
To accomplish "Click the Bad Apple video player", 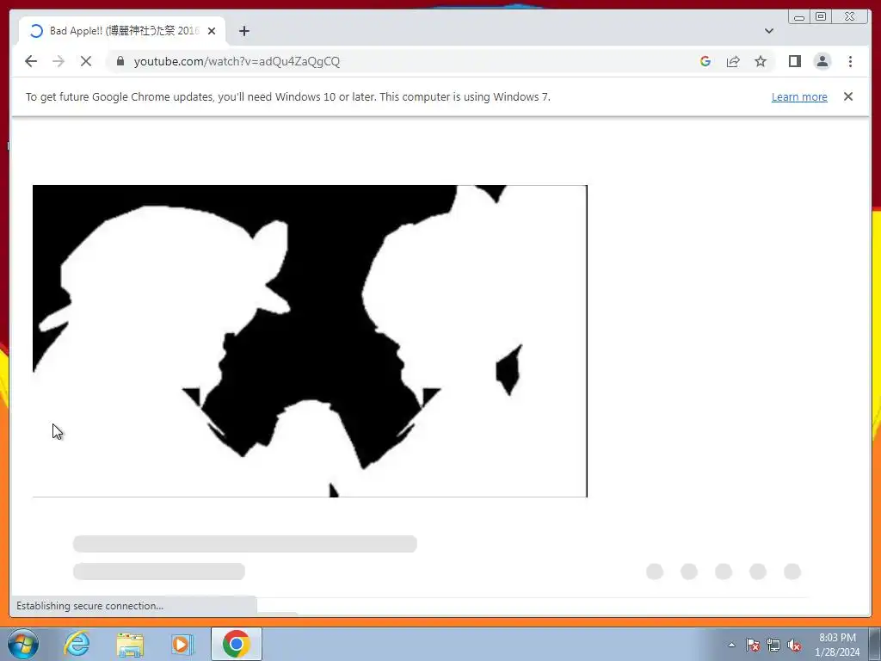I will pos(310,341).
